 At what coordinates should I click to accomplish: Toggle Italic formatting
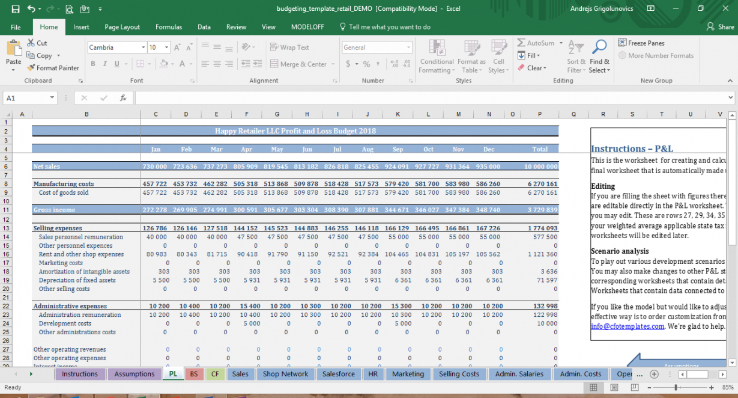(x=105, y=64)
